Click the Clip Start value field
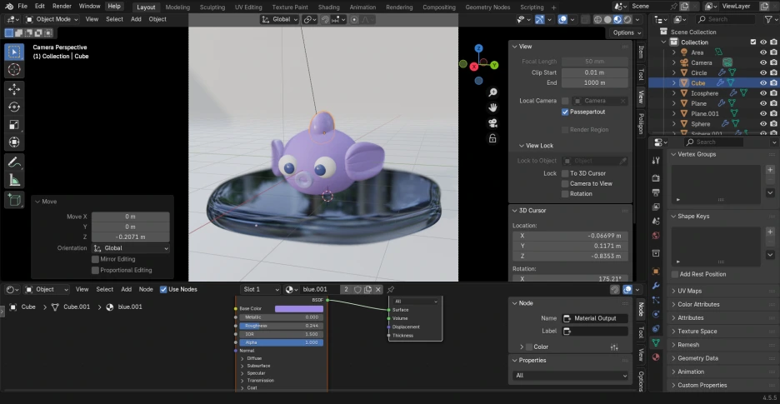This screenshot has width=780, height=404. [594, 72]
